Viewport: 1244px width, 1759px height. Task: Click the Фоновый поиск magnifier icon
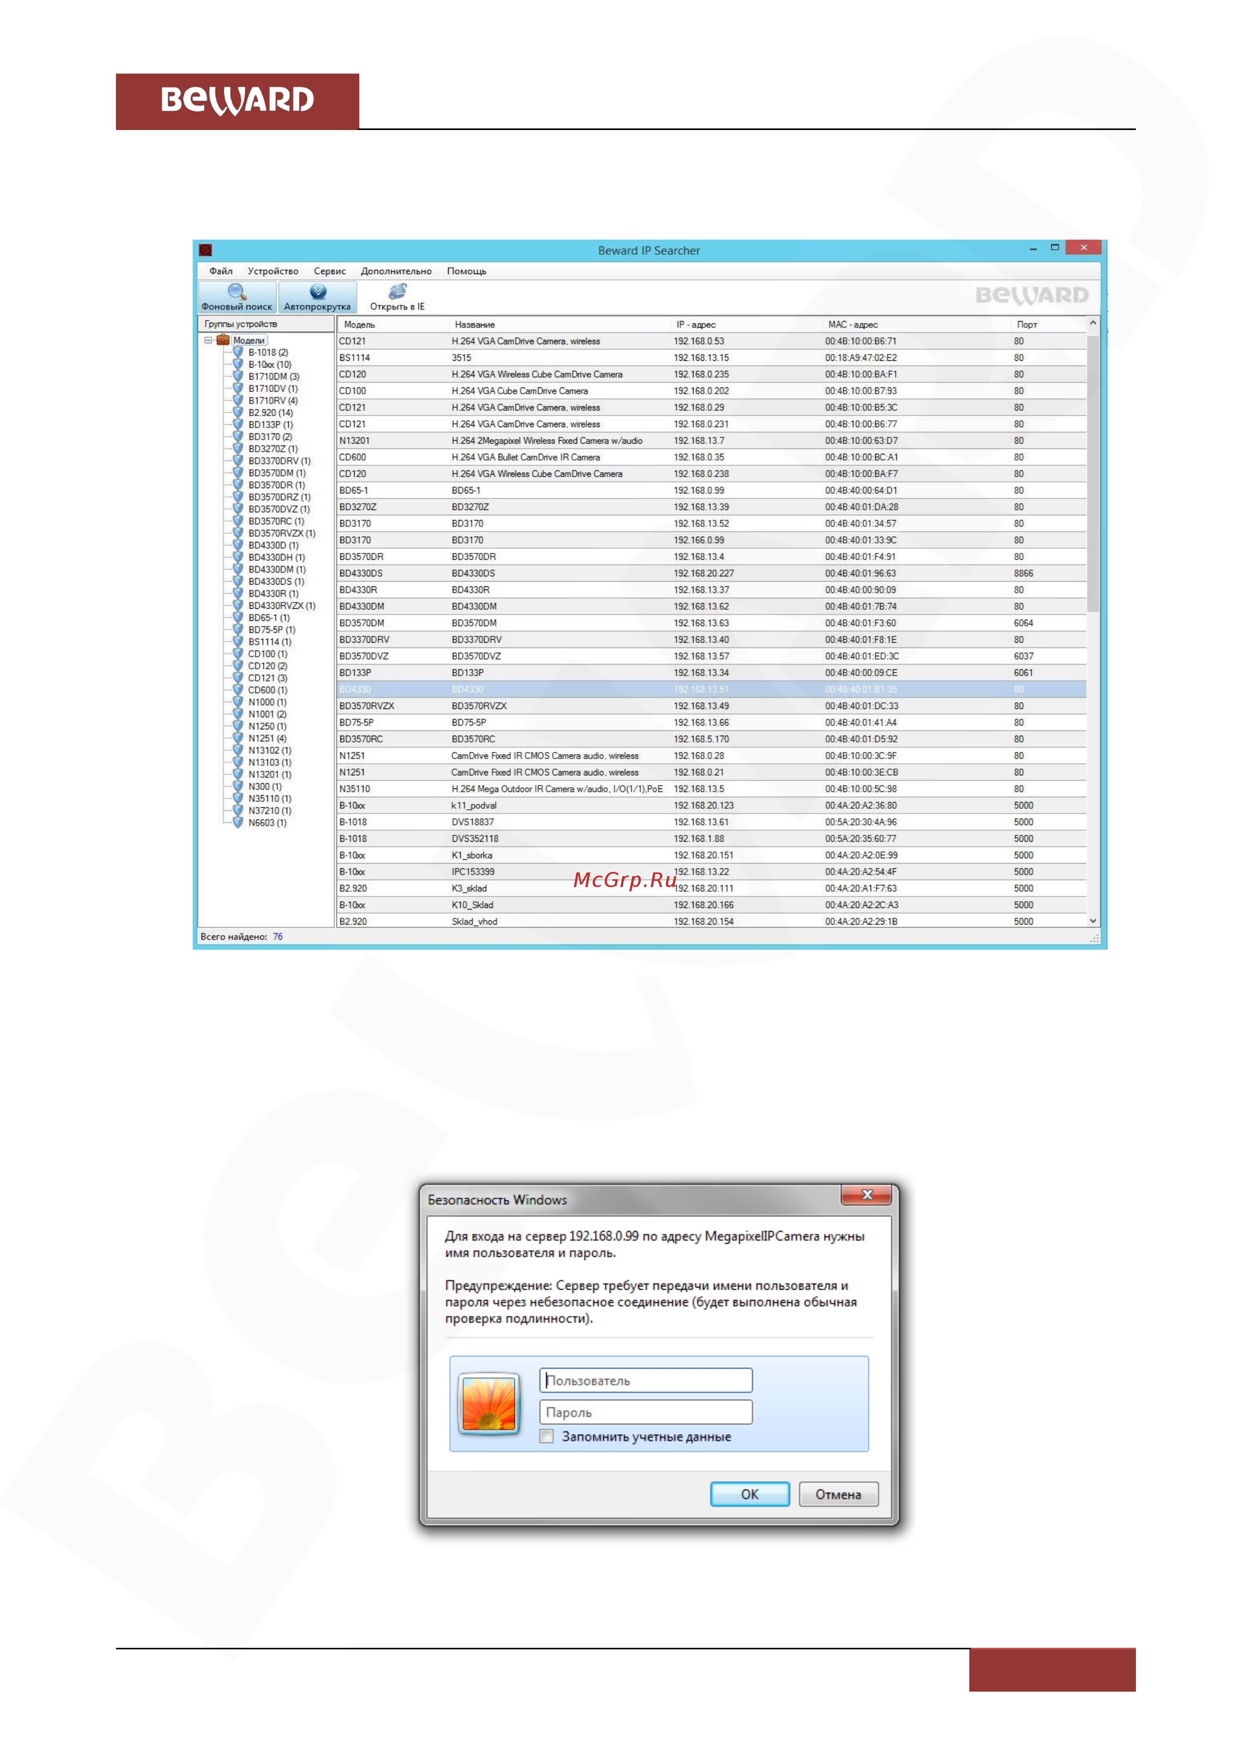click(x=236, y=291)
